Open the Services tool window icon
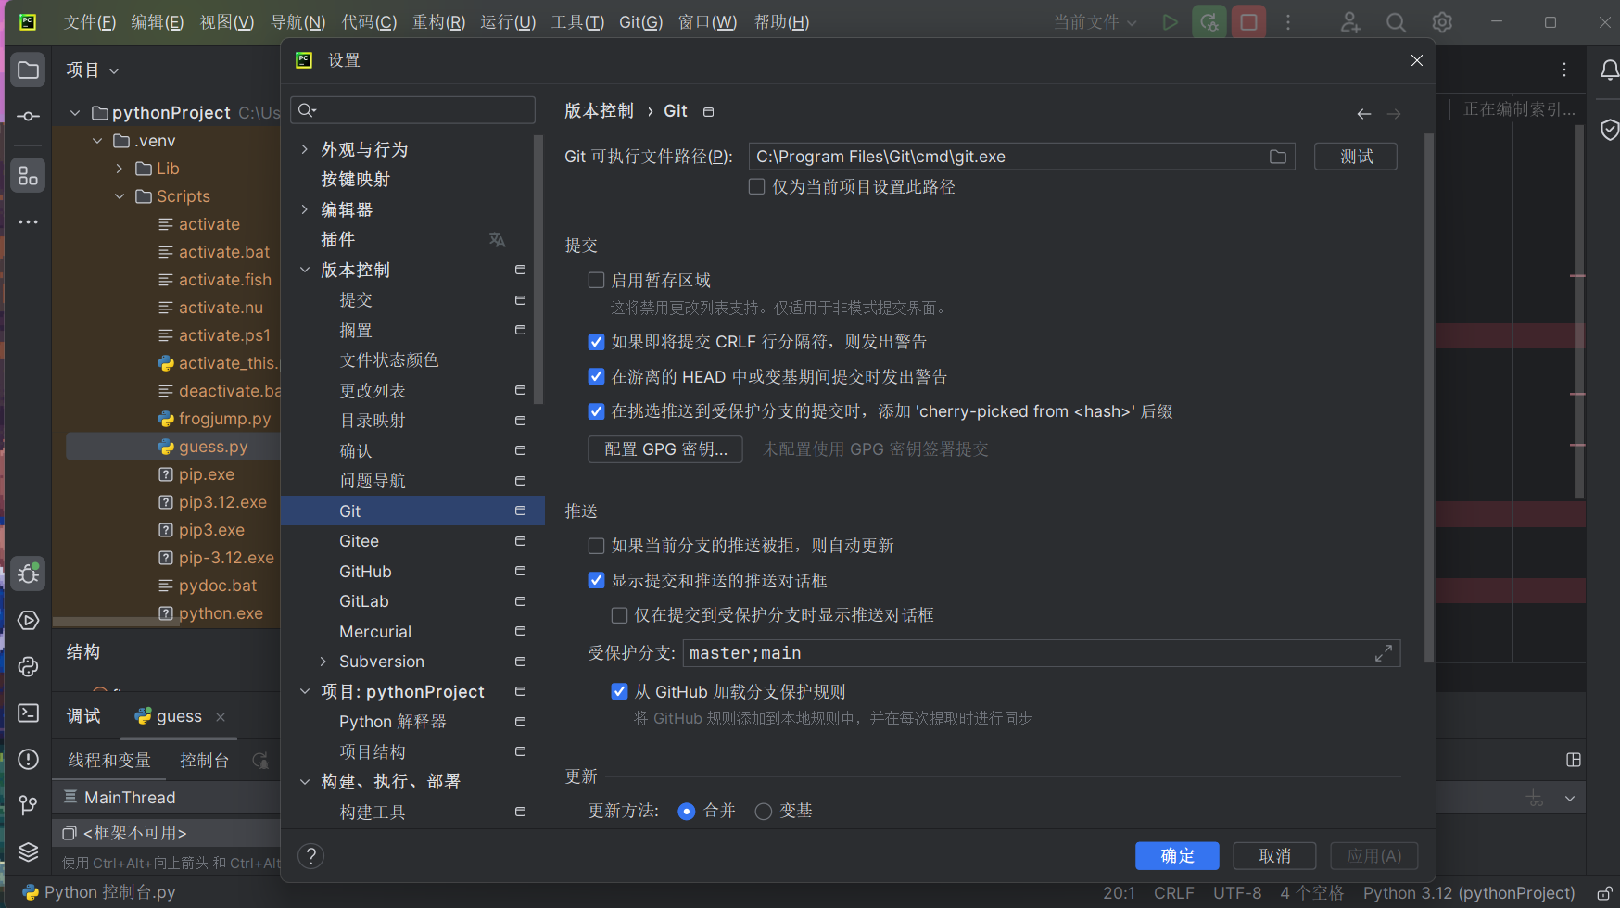1620x908 pixels. point(29,621)
